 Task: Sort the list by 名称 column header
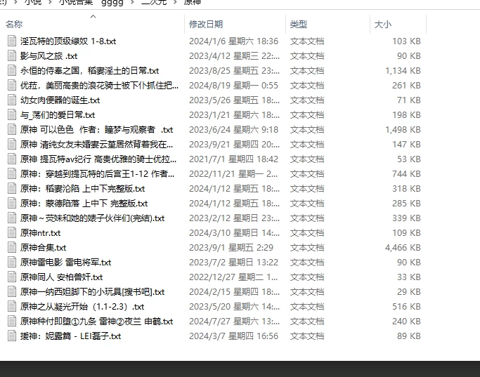tap(14, 24)
